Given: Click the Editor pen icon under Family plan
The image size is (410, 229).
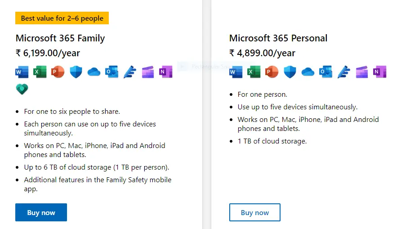Looking at the screenshot, I should click(130, 72).
